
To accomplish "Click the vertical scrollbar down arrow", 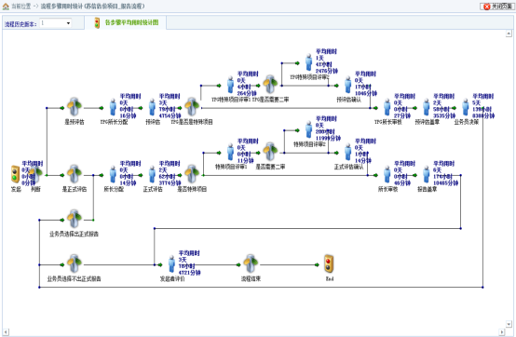I will [509, 324].
